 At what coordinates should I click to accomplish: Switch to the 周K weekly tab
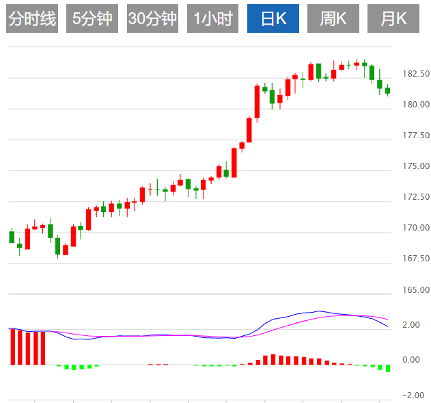coord(333,19)
